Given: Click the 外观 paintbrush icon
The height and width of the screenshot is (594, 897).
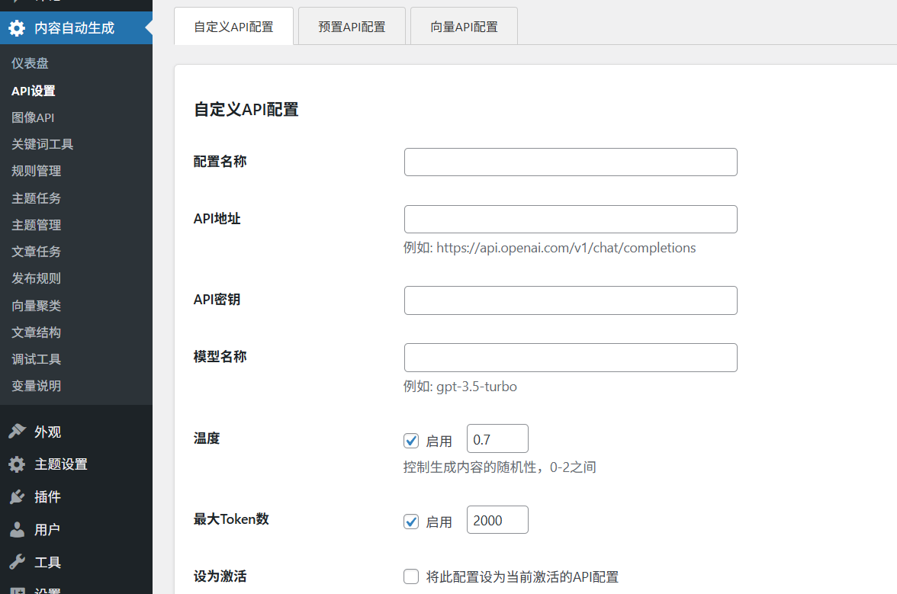Looking at the screenshot, I should (x=17, y=432).
